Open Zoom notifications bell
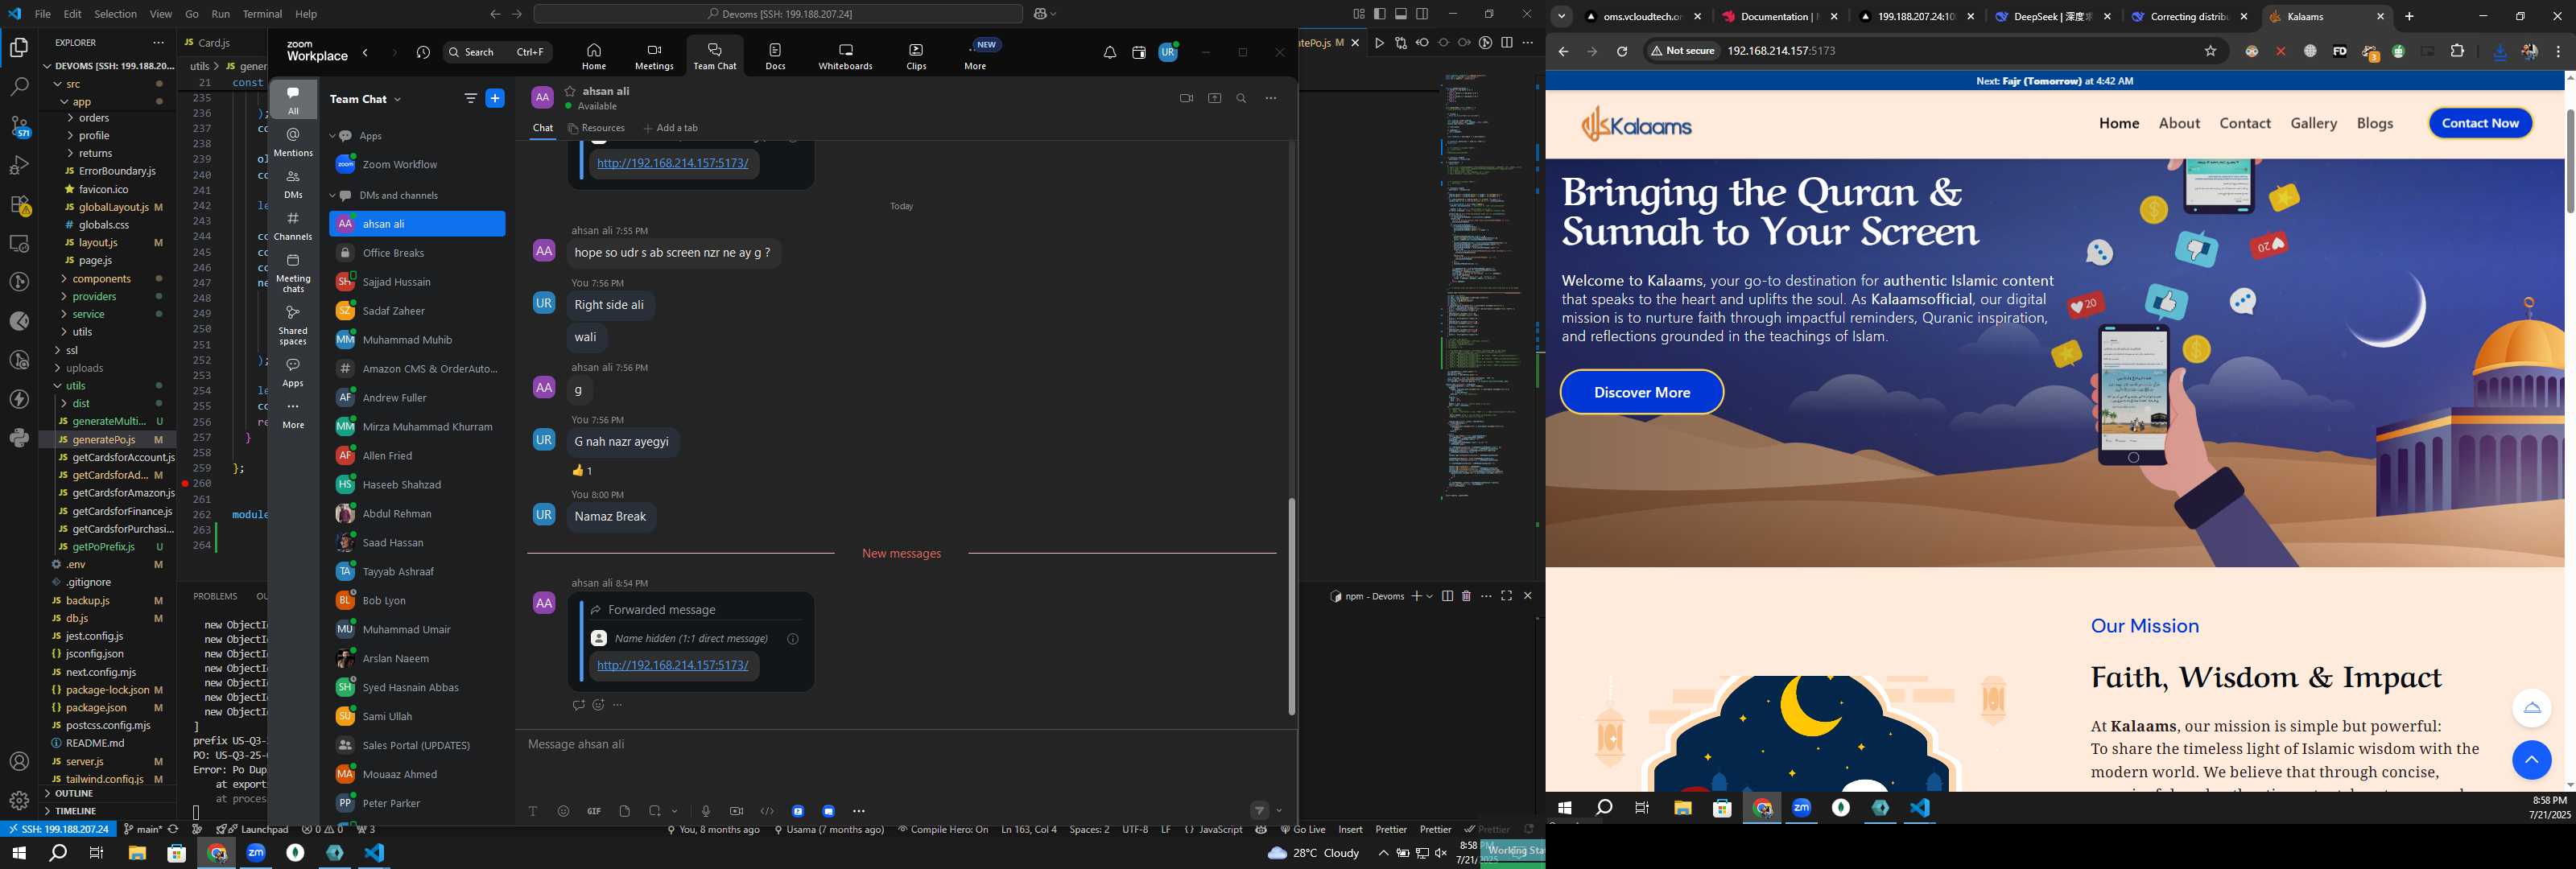The image size is (2576, 869). 1109,53
